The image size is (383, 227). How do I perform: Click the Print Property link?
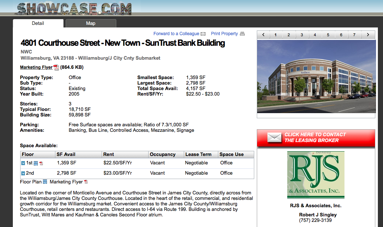[224, 34]
